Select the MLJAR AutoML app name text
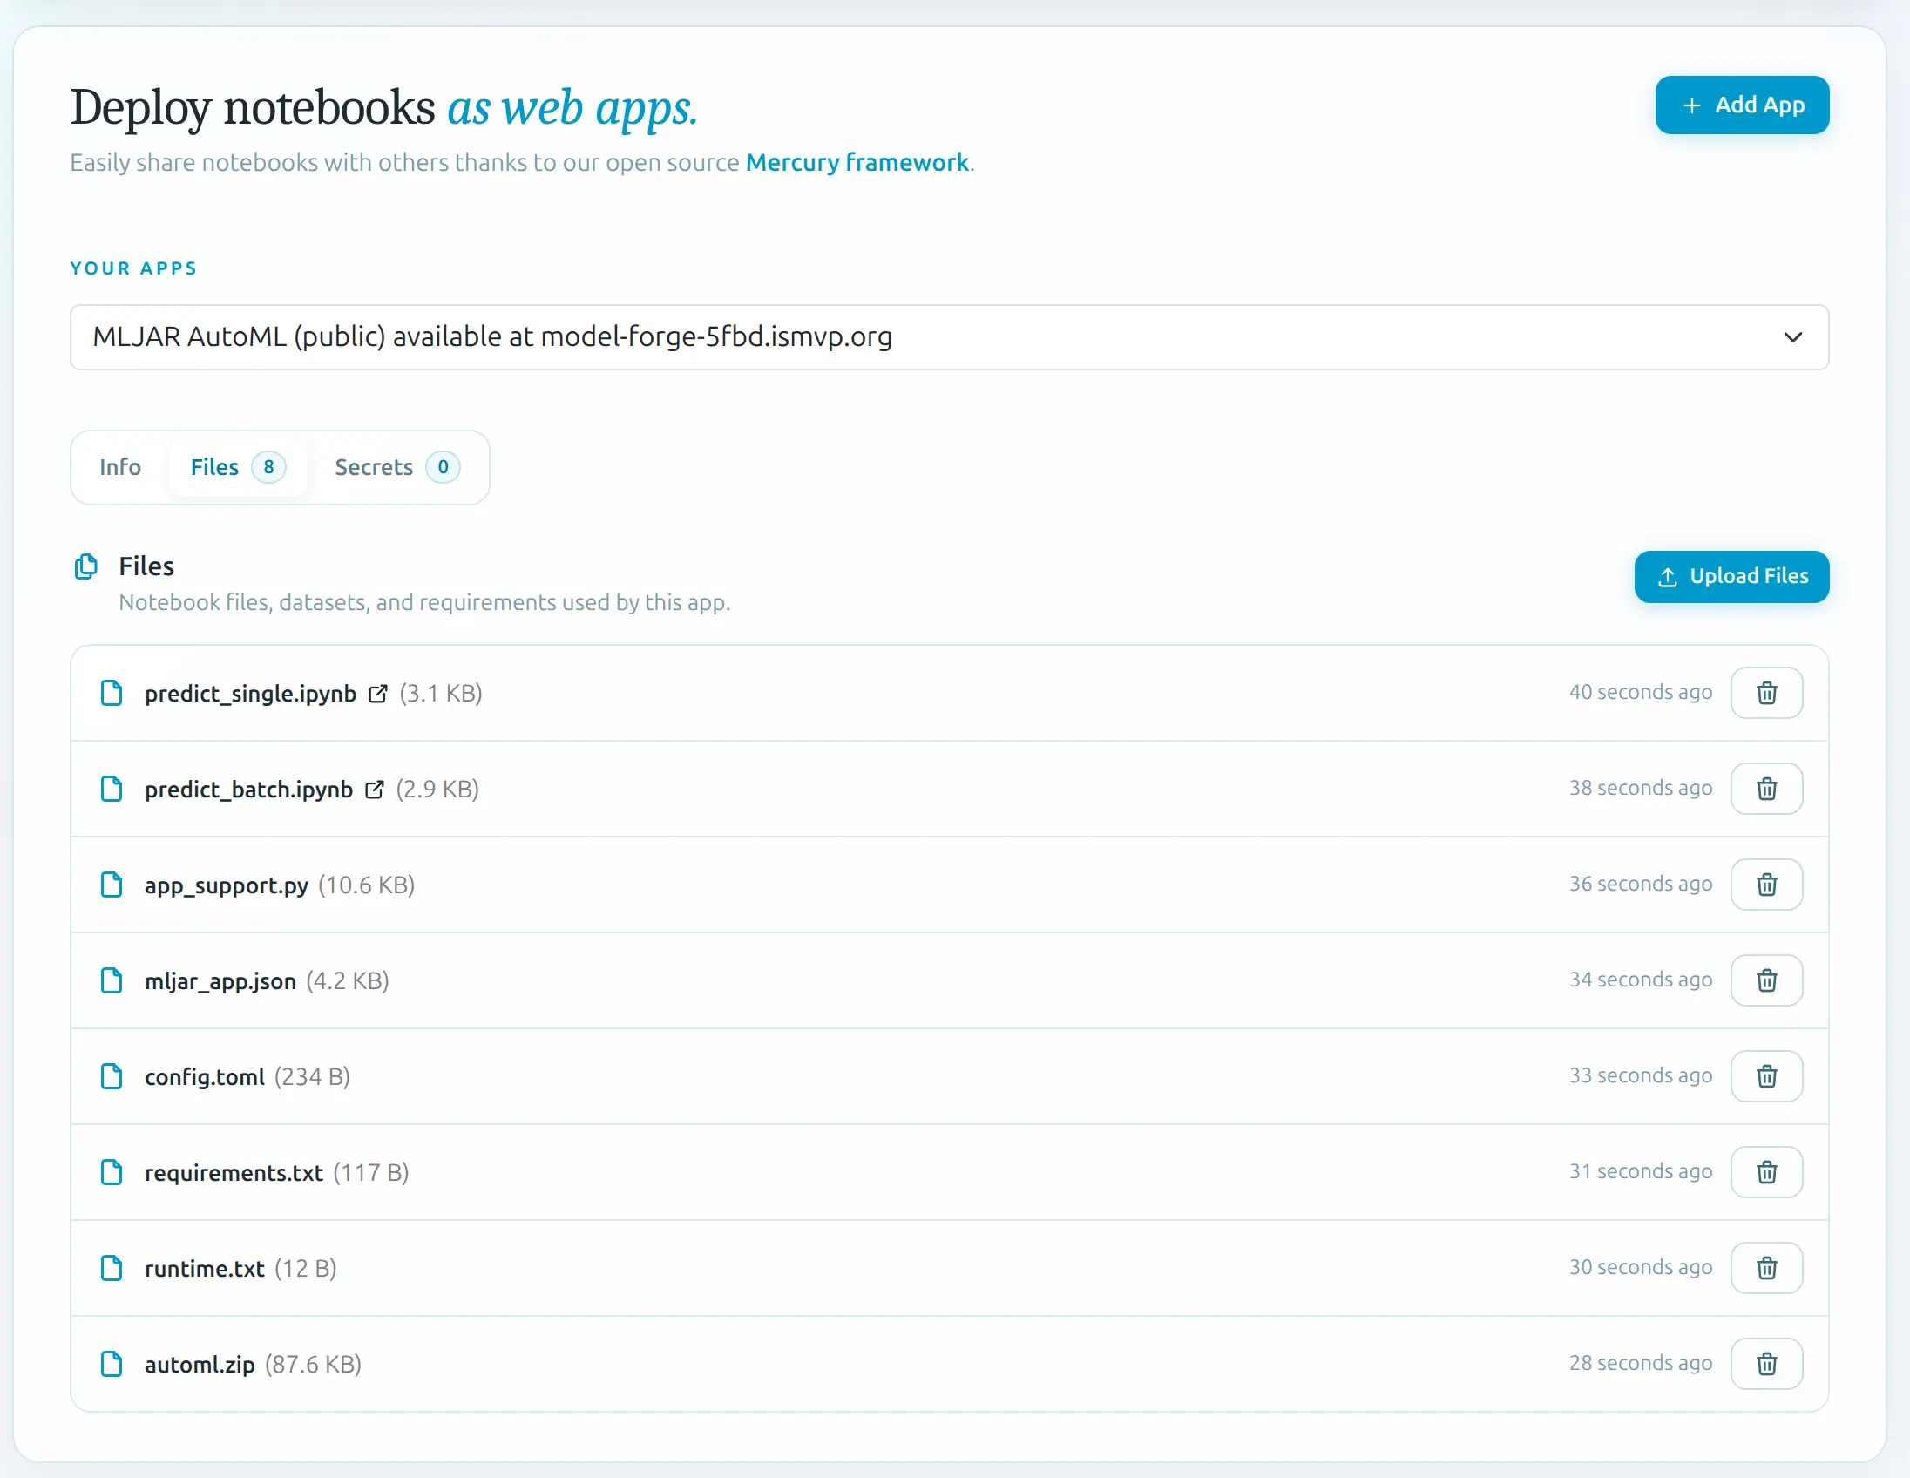This screenshot has height=1478, width=1910. 492,336
